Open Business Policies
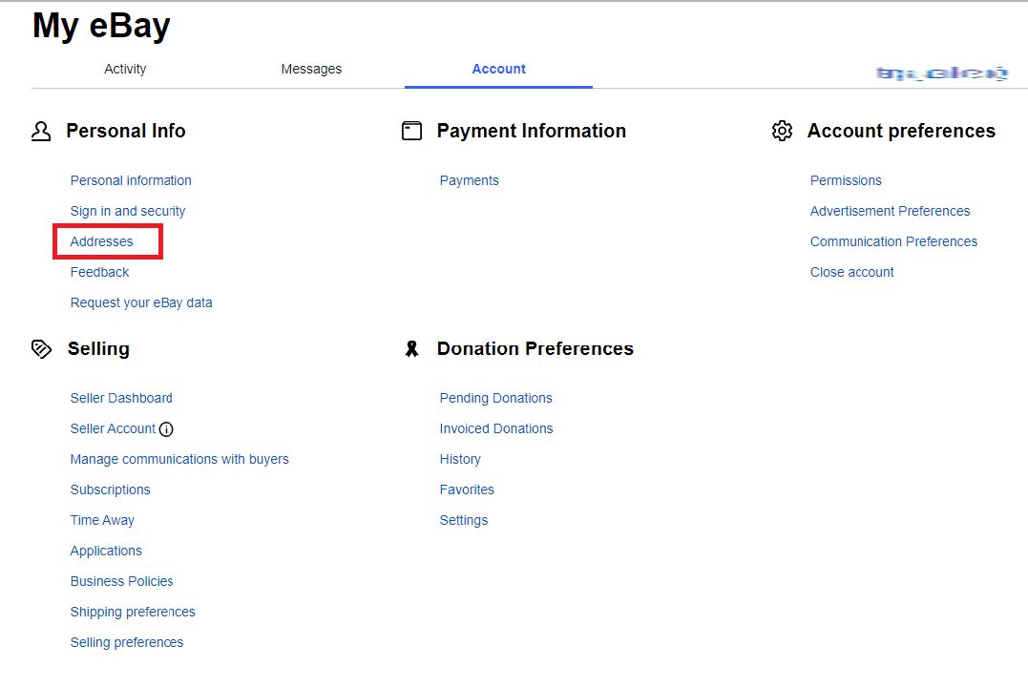1028x687 pixels. [x=122, y=581]
